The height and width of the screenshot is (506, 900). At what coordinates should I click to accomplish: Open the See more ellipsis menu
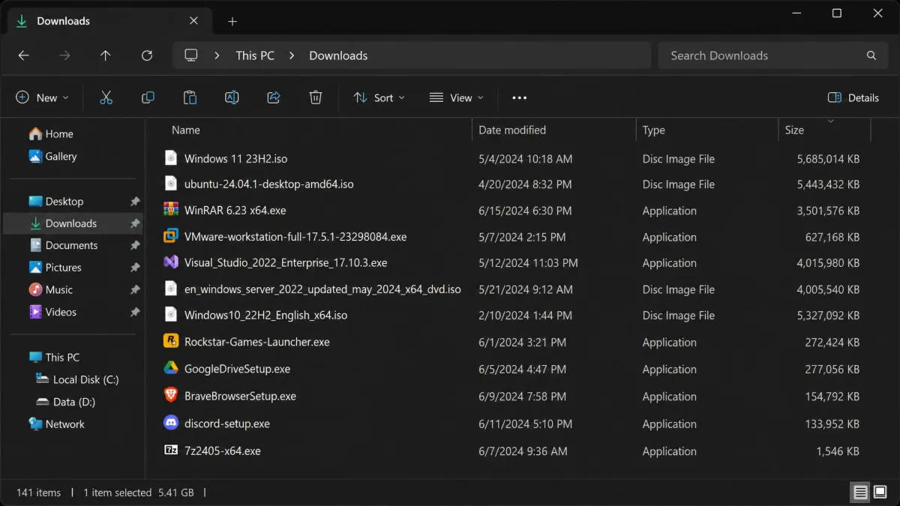519,97
